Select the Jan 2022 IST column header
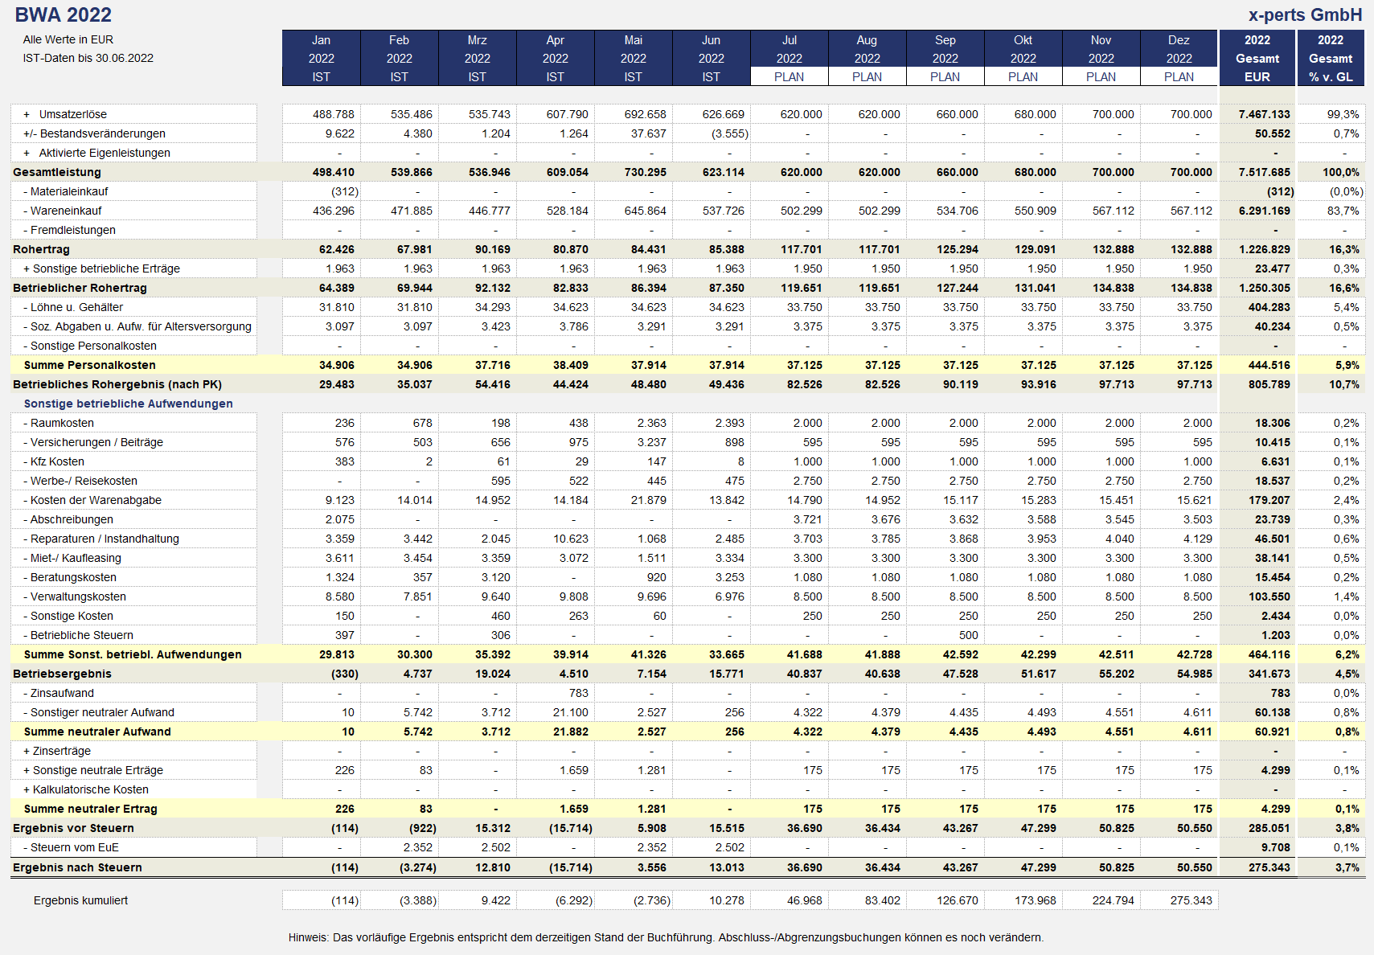 pos(322,58)
